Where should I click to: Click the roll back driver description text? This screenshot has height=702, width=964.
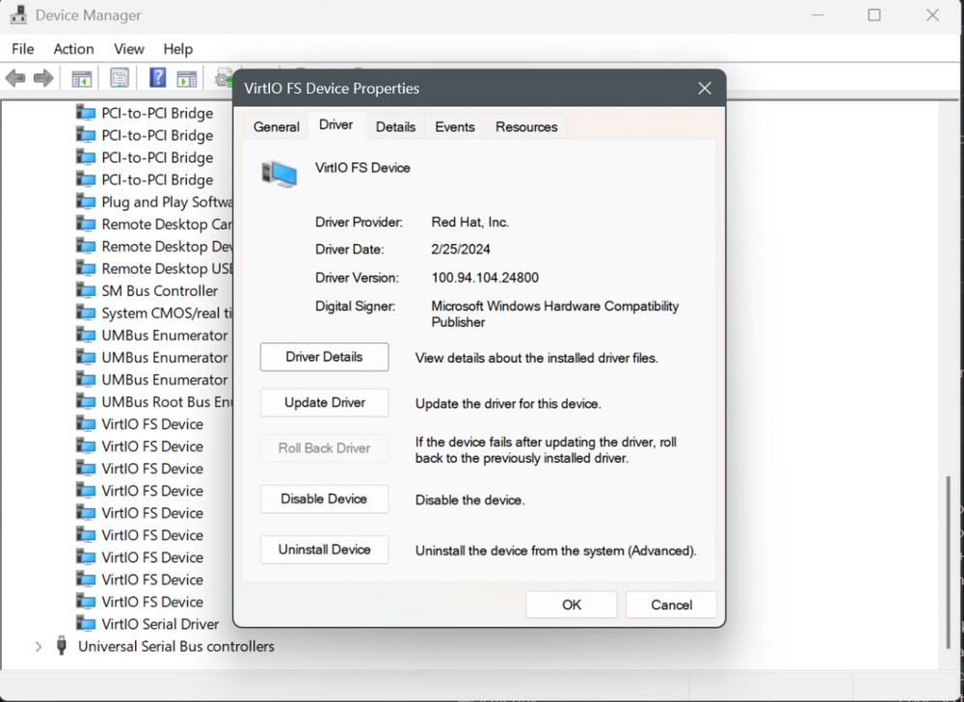(546, 450)
